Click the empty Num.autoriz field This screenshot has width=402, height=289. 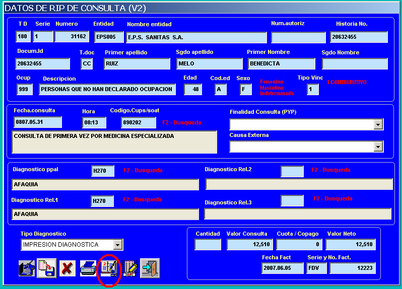pos(298,37)
